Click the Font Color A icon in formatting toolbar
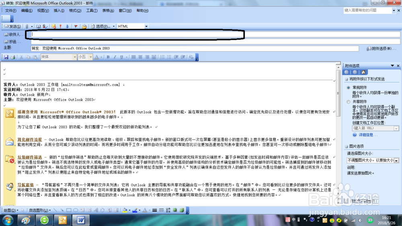Screen dimensions: 402x226 click(x=96, y=57)
